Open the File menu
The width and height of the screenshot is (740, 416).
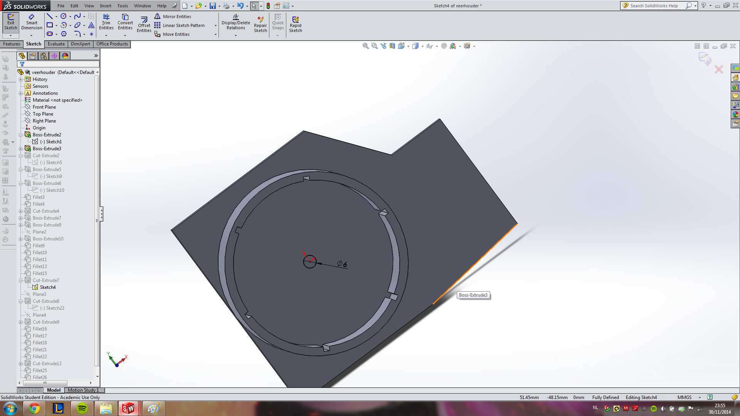[x=61, y=6]
